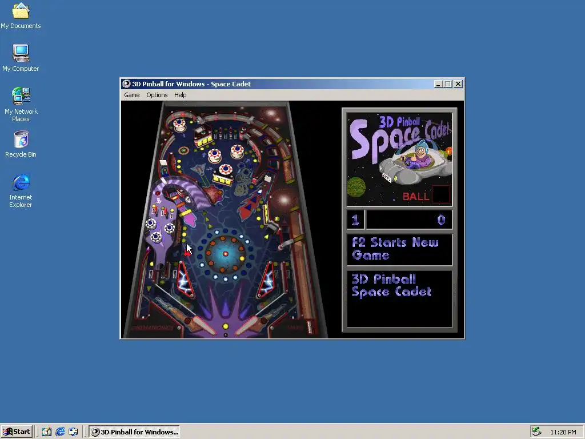Click Internet Explorer quick launch icon
Image resolution: width=585 pixels, height=439 pixels.
(59, 432)
